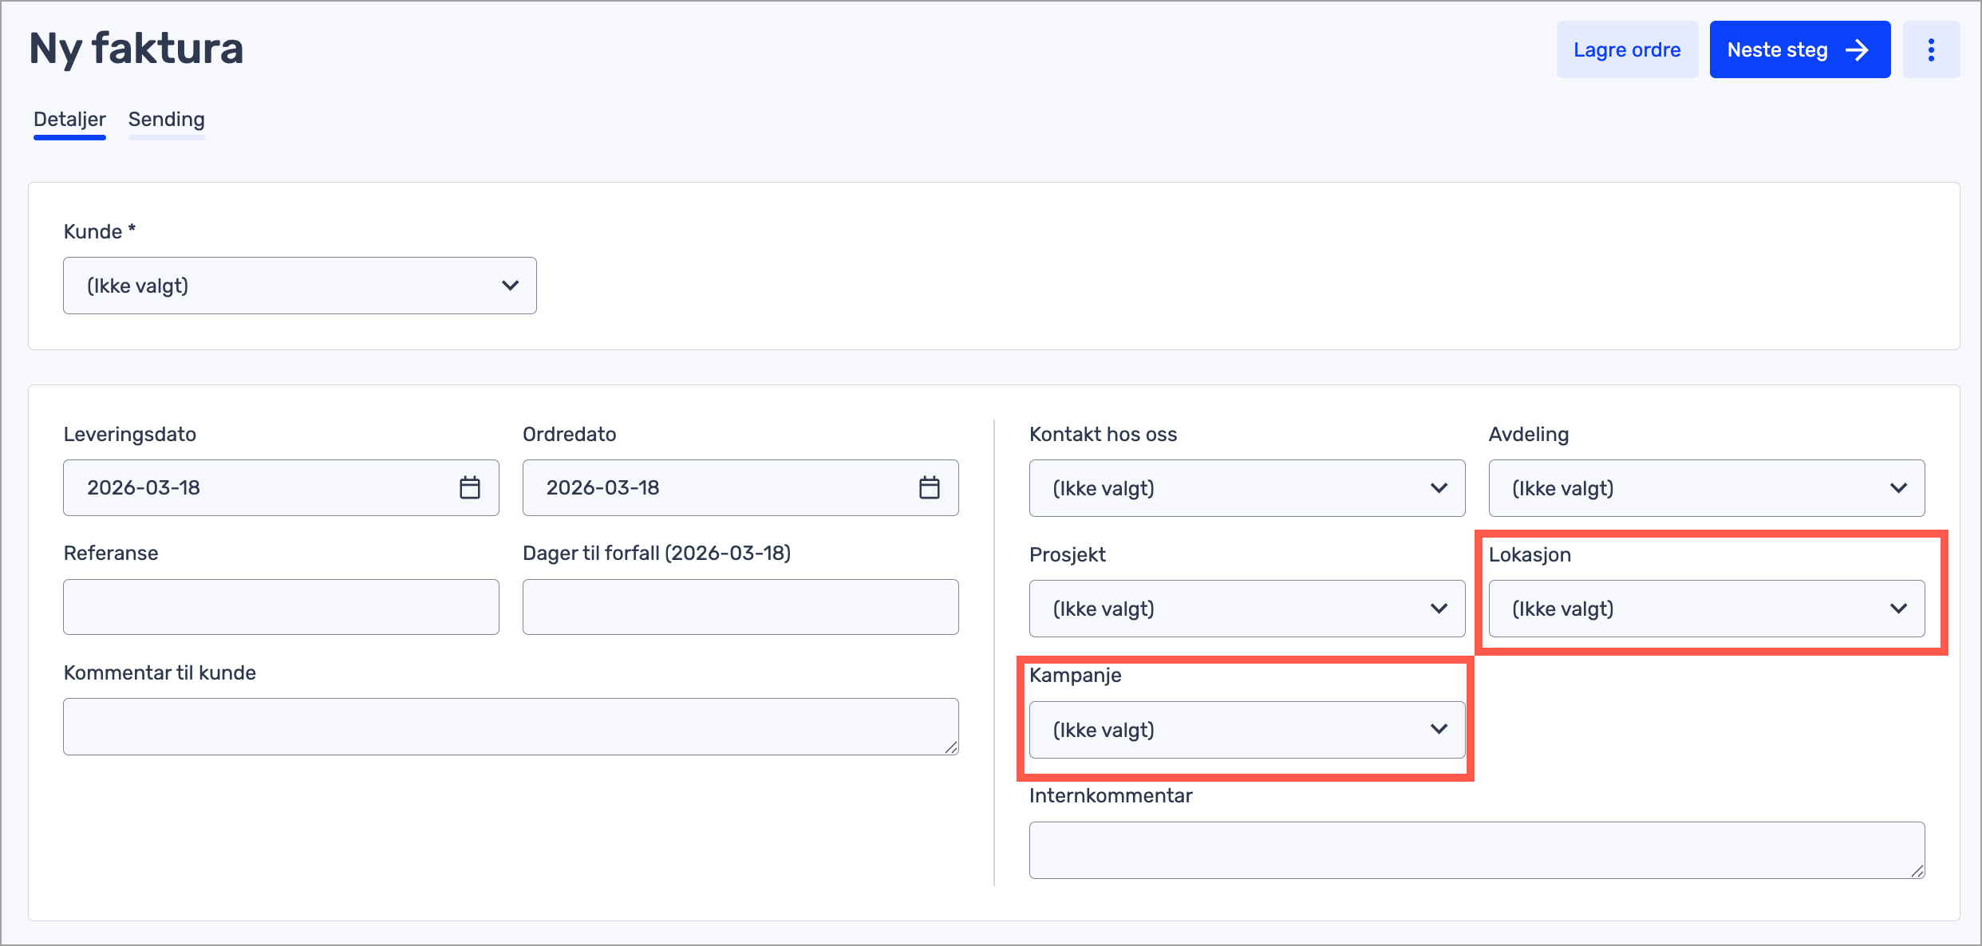Click the Prosjekt dropdown chevron arrow

[1439, 609]
